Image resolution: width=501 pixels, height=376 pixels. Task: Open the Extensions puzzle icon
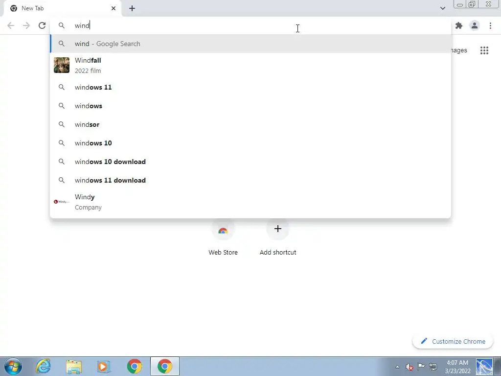[459, 25]
